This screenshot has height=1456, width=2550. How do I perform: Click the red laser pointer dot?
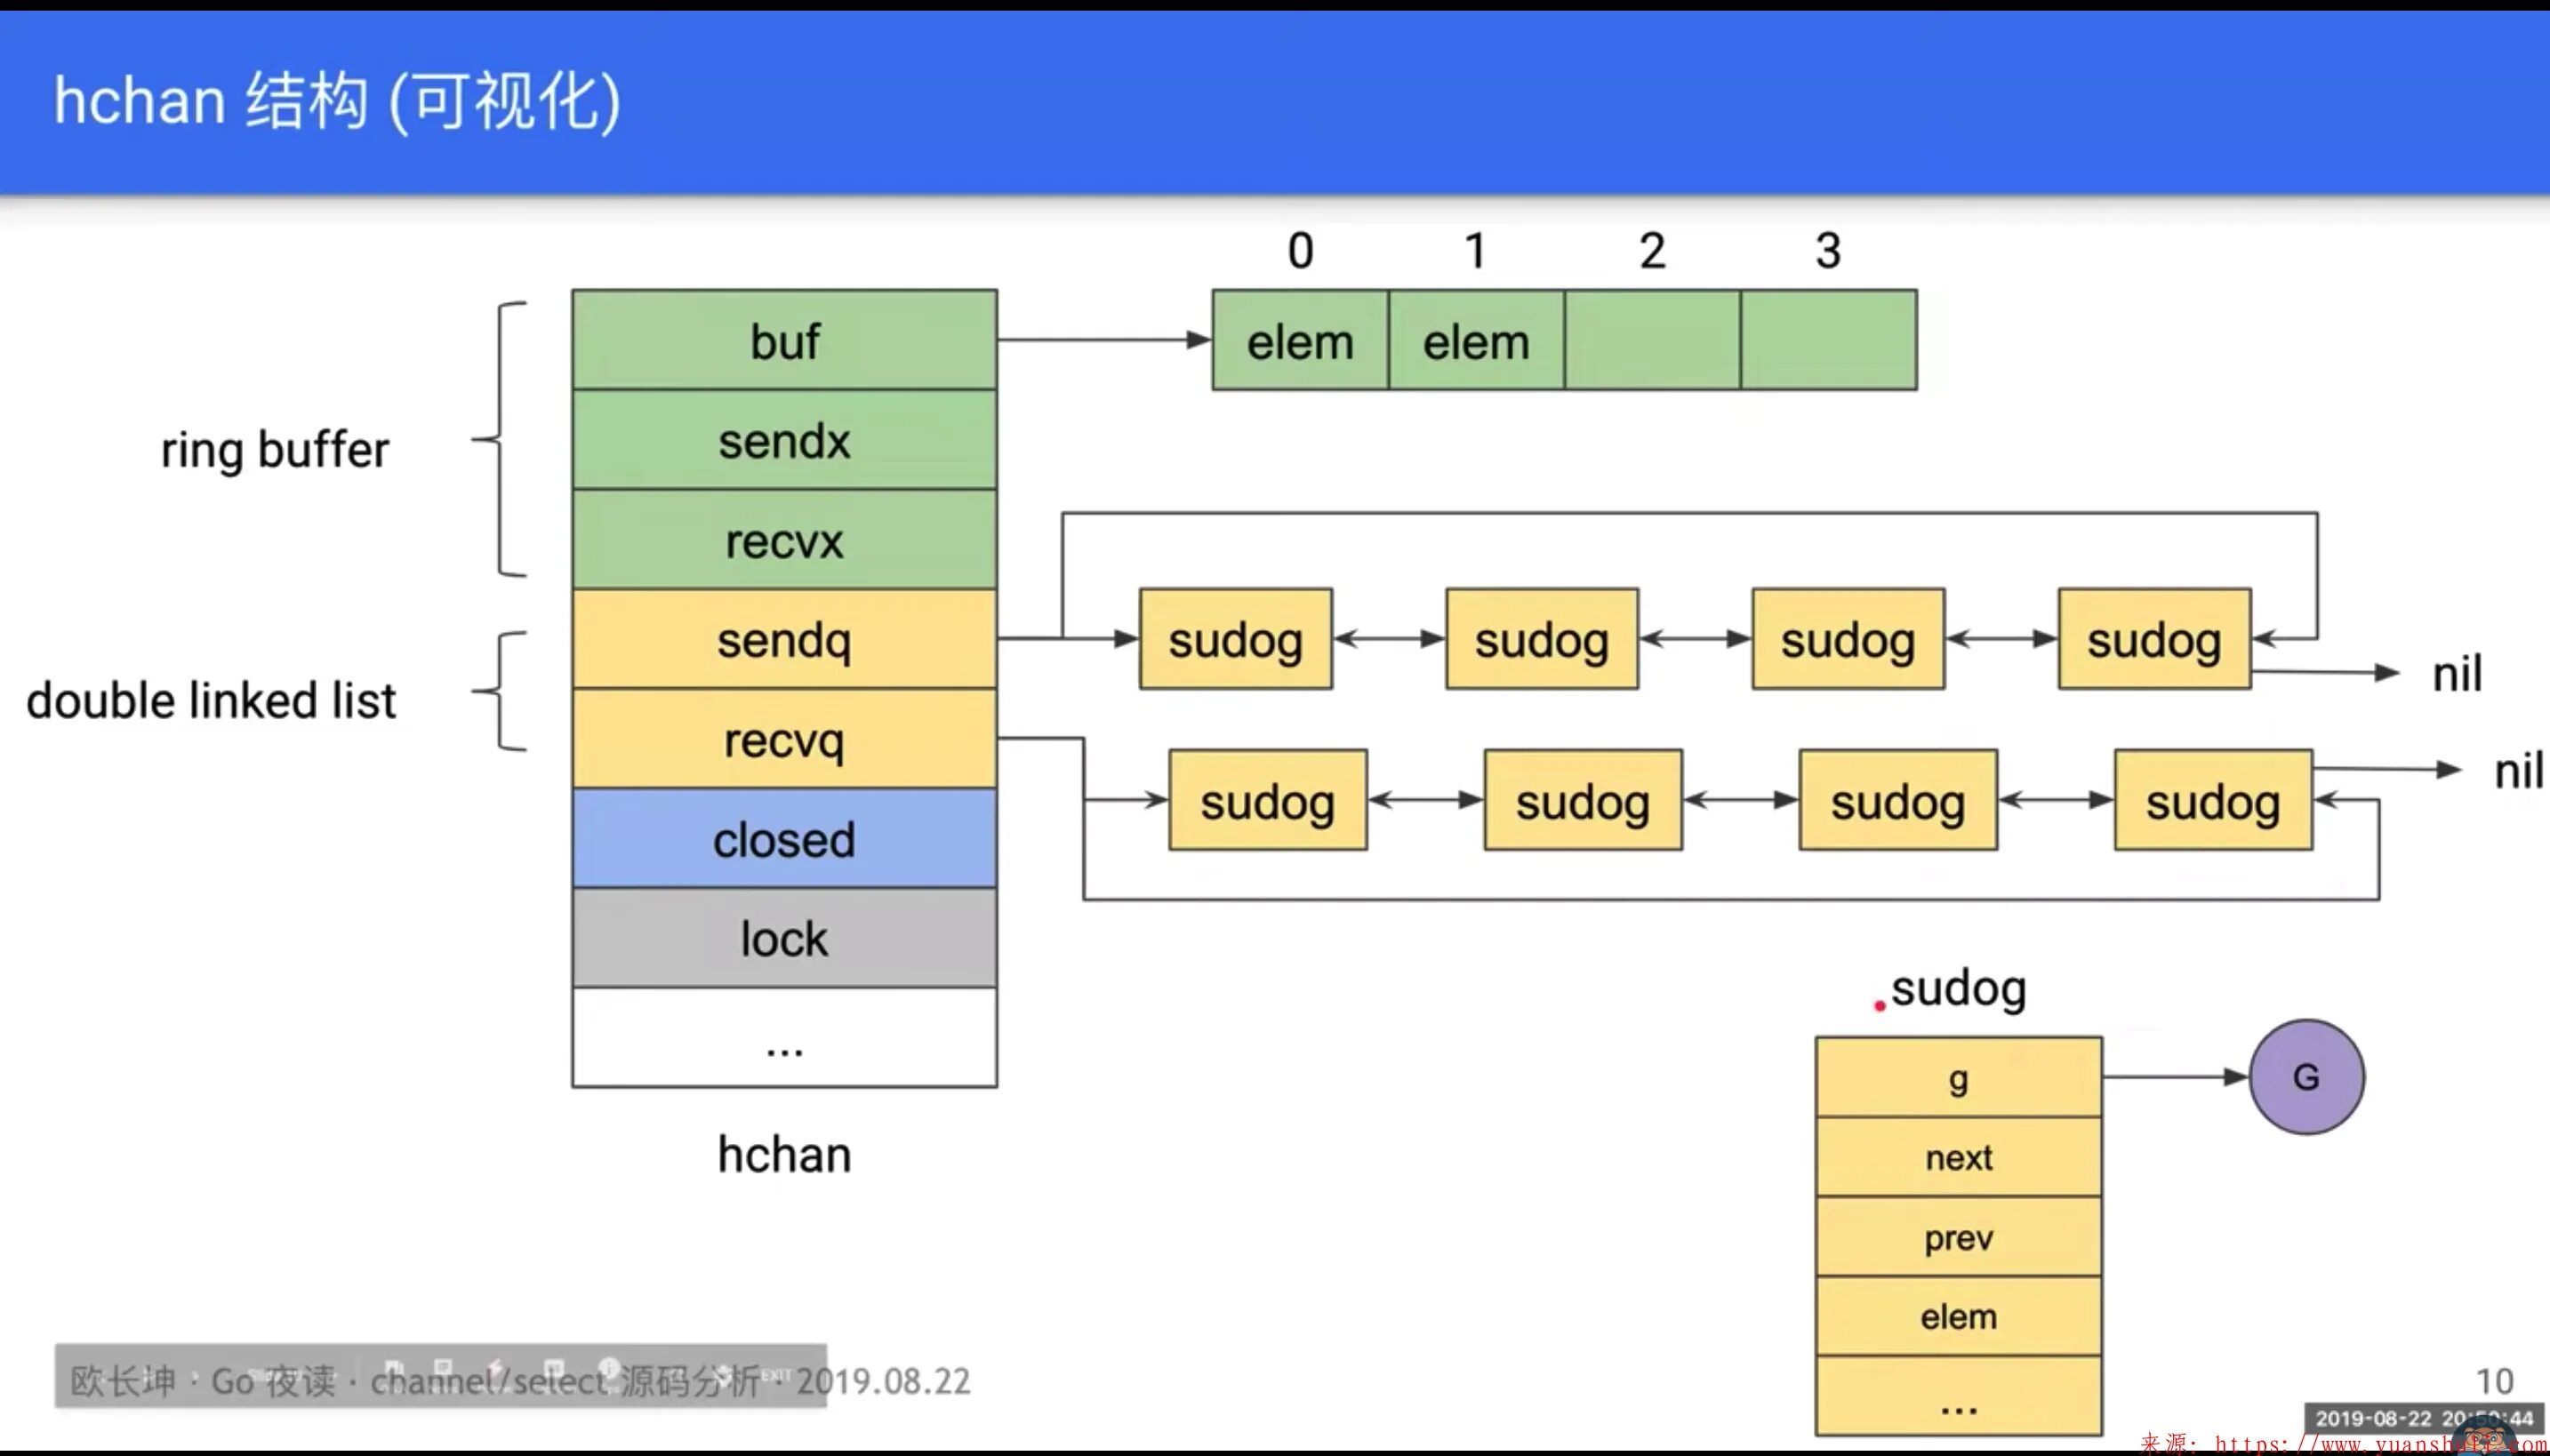tap(1880, 1006)
